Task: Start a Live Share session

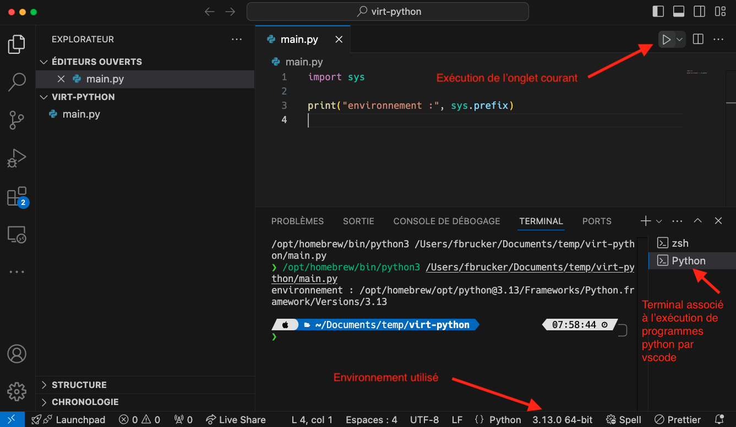Action: [x=236, y=419]
